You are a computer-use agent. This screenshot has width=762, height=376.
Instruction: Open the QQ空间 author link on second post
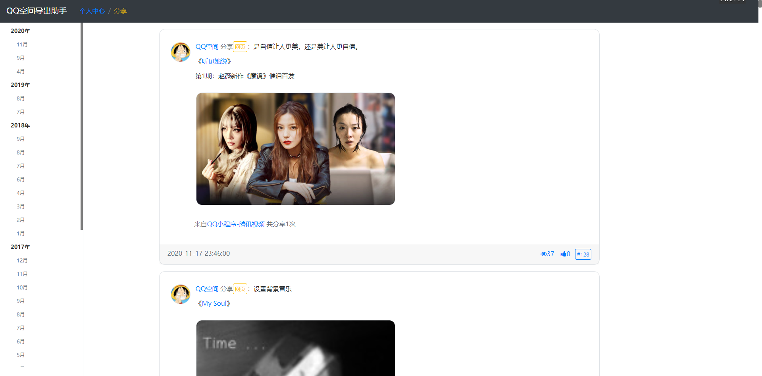coord(207,289)
